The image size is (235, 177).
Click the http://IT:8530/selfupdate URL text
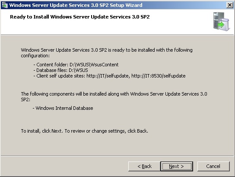(x=159, y=76)
